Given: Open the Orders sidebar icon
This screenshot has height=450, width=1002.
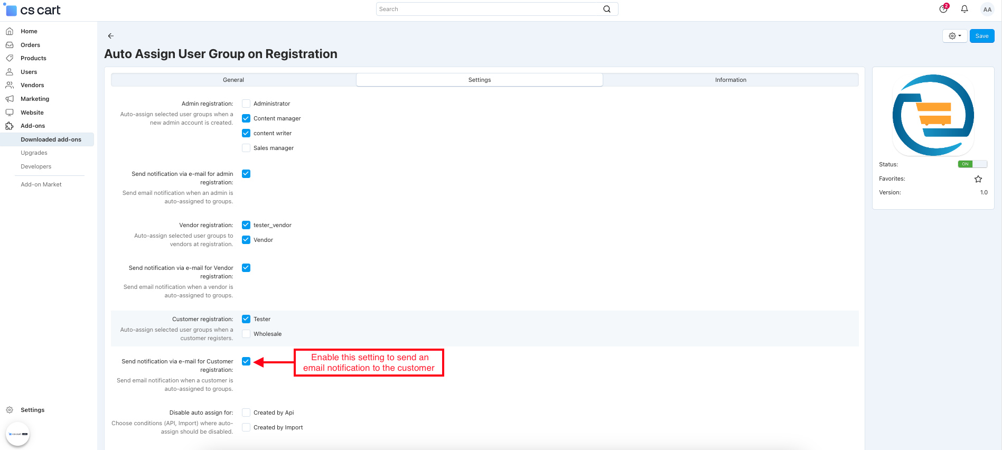Looking at the screenshot, I should coord(10,45).
